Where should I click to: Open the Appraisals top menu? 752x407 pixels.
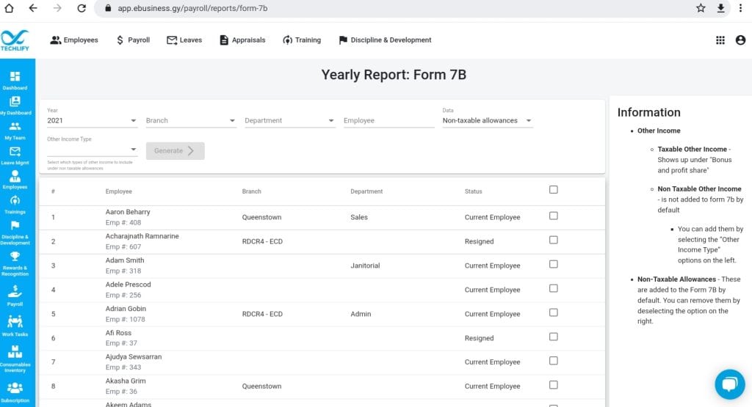point(242,40)
